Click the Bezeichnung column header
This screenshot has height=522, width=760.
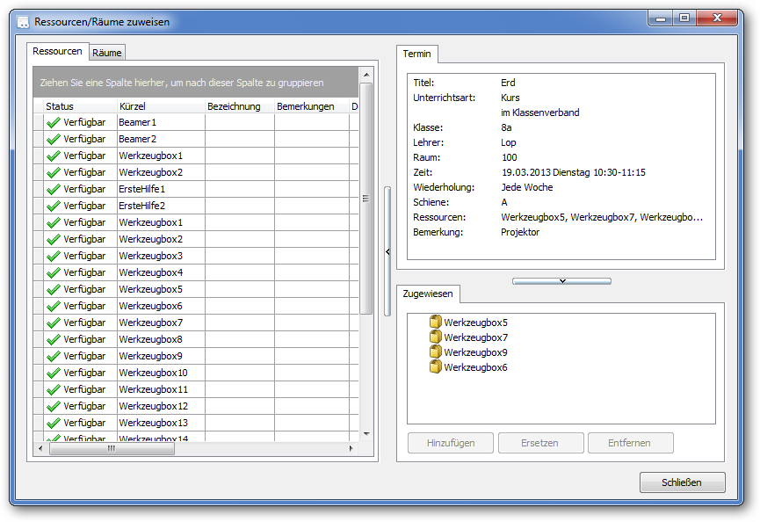pos(239,106)
